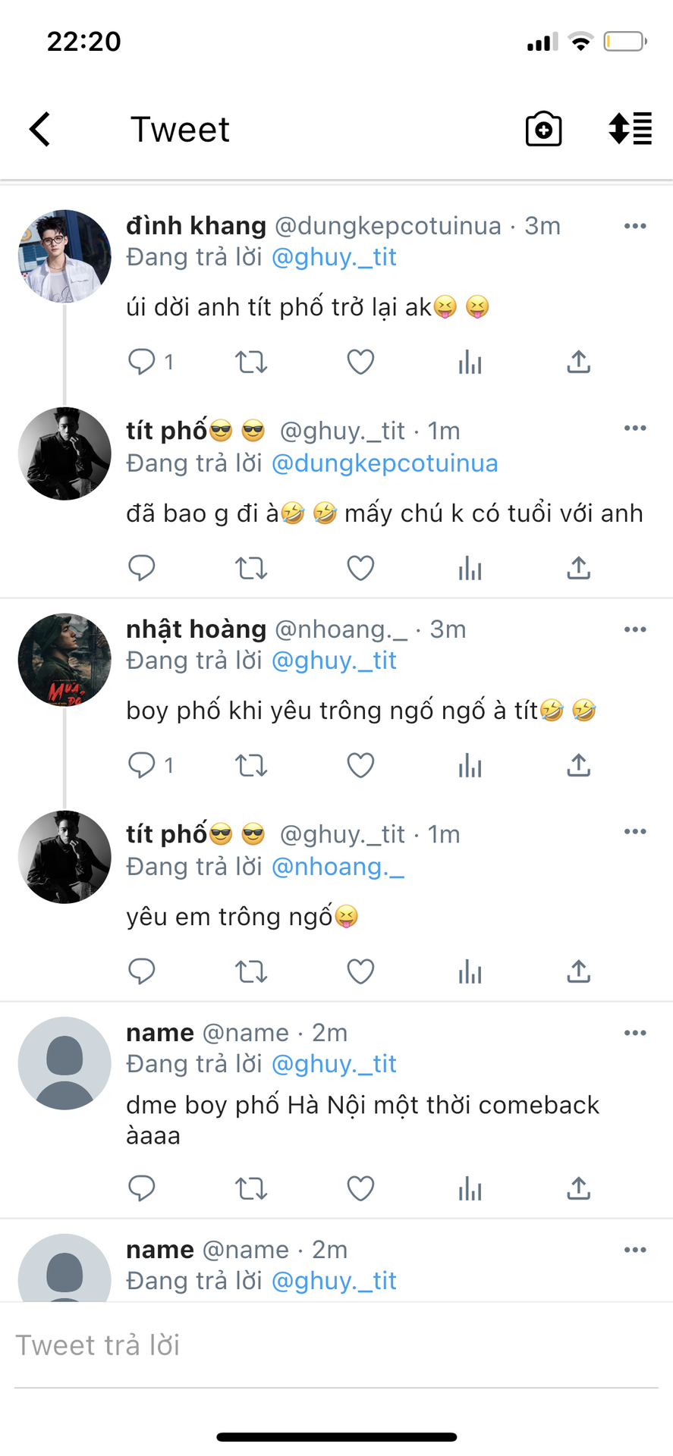The width and height of the screenshot is (673, 1456).
Task: View analytics of nhật hoàng's tweet
Action: (x=470, y=765)
